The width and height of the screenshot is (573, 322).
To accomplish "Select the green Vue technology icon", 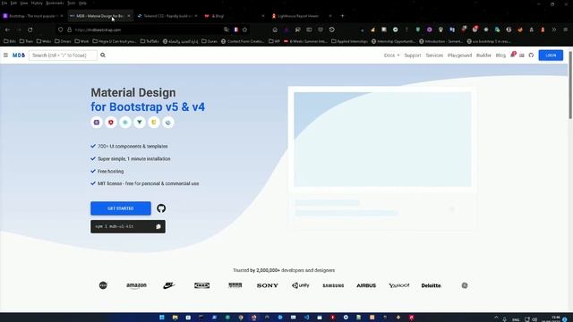I will [x=140, y=123].
